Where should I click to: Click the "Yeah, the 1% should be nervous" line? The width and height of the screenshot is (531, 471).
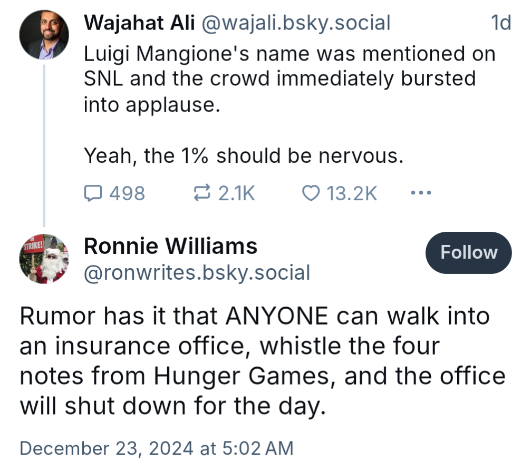coord(244,155)
